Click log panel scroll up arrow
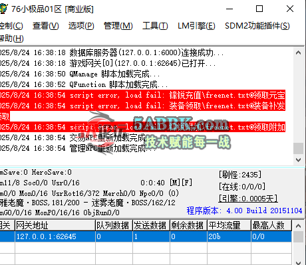The width and height of the screenshot is (306, 265). (299, 52)
